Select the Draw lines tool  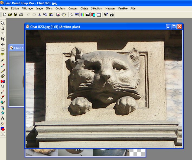click(x=2, y=124)
